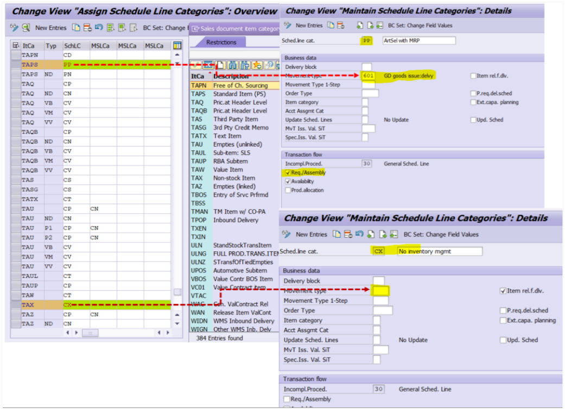Click Select All icon at table header corner
This screenshot has width=565, height=409.
click(16, 46)
